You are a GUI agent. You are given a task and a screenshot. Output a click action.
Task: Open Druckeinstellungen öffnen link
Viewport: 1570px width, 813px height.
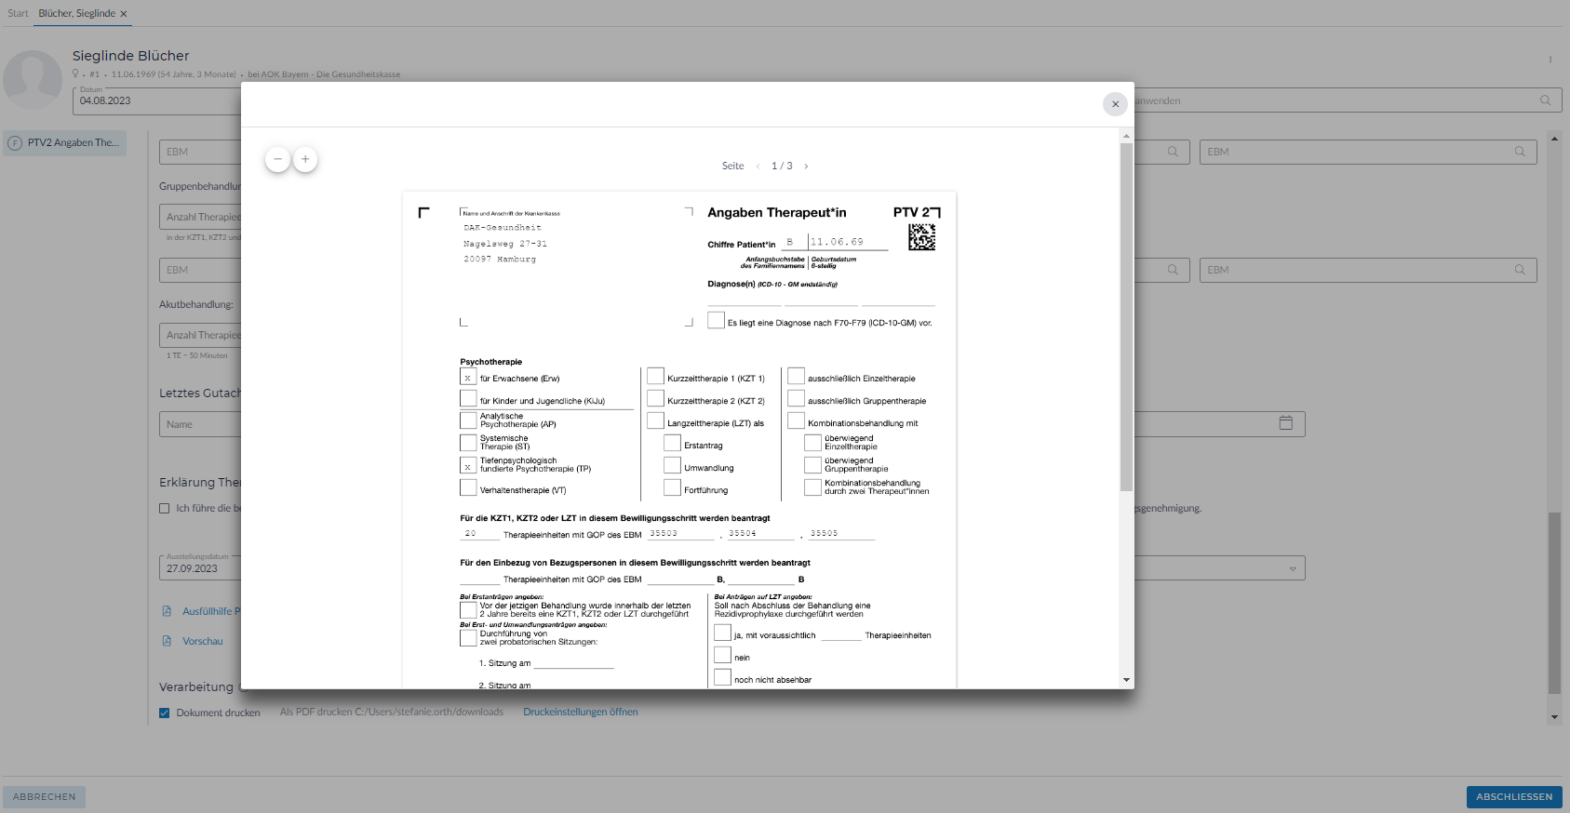point(580,712)
